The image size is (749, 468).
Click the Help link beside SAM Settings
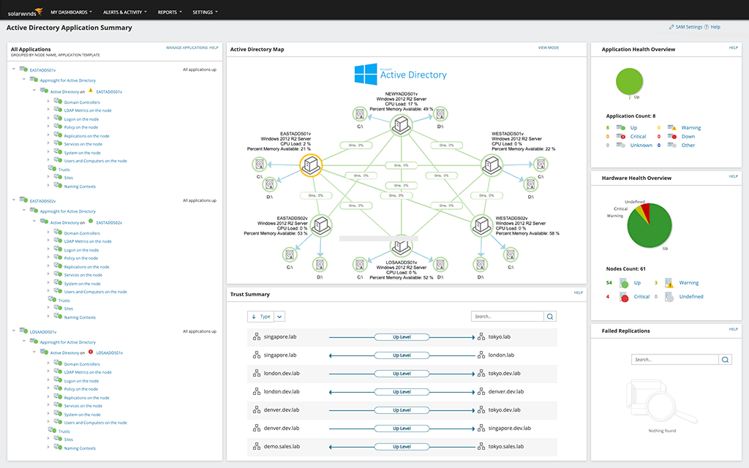pyautogui.click(x=715, y=27)
